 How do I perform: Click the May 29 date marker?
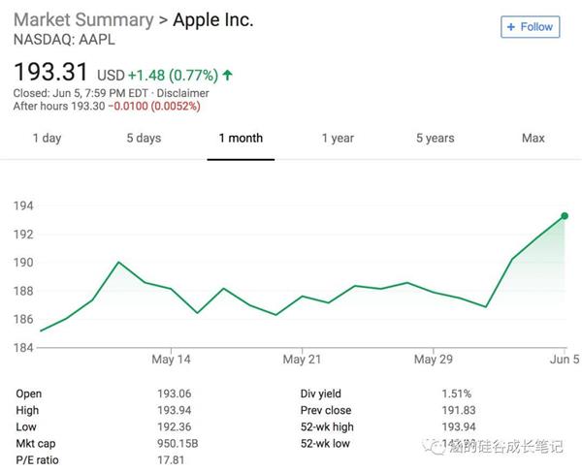pyautogui.click(x=434, y=359)
